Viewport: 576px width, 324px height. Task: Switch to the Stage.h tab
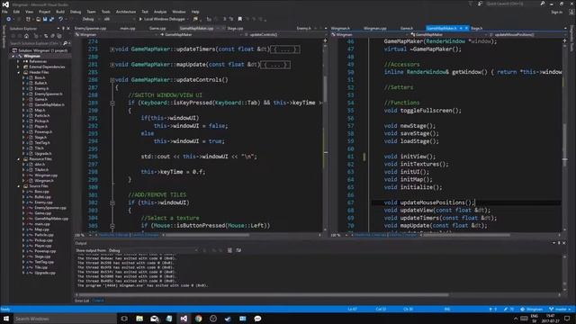click(x=476, y=28)
